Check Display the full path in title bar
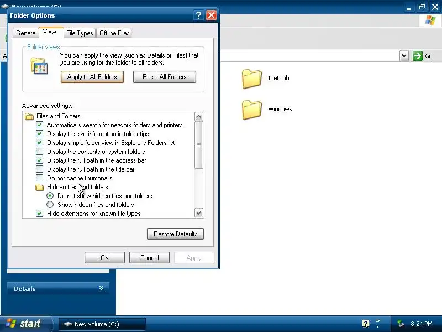Viewport: 442px width, 332px height. 39,169
